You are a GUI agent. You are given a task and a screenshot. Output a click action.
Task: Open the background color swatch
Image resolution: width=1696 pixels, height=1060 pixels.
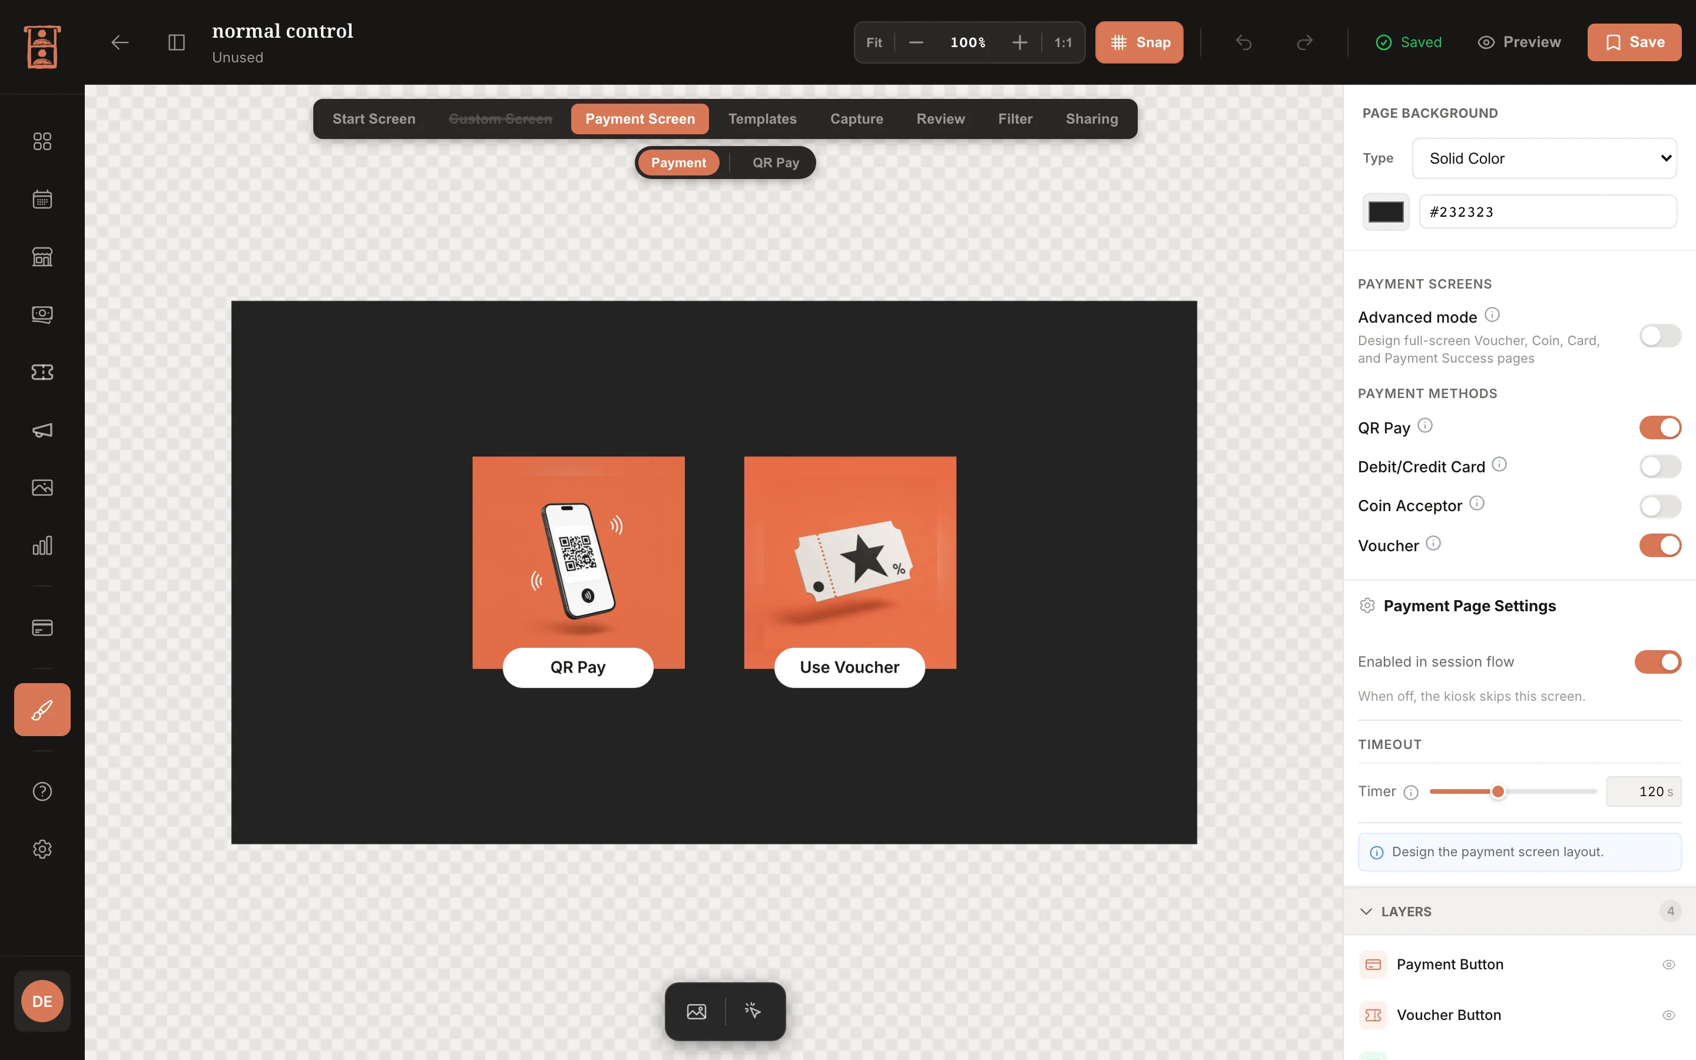pos(1386,212)
